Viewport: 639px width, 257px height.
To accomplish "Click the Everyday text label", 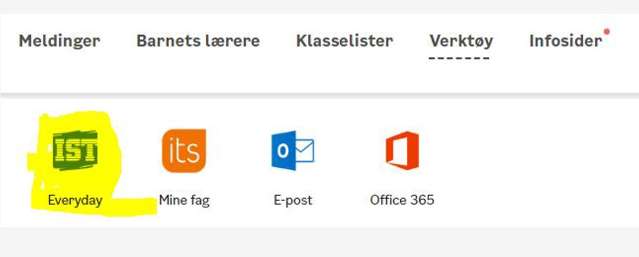I will [x=75, y=200].
